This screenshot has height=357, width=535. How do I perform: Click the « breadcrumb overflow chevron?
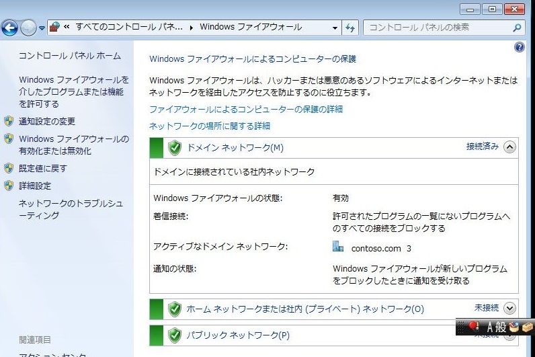67,27
